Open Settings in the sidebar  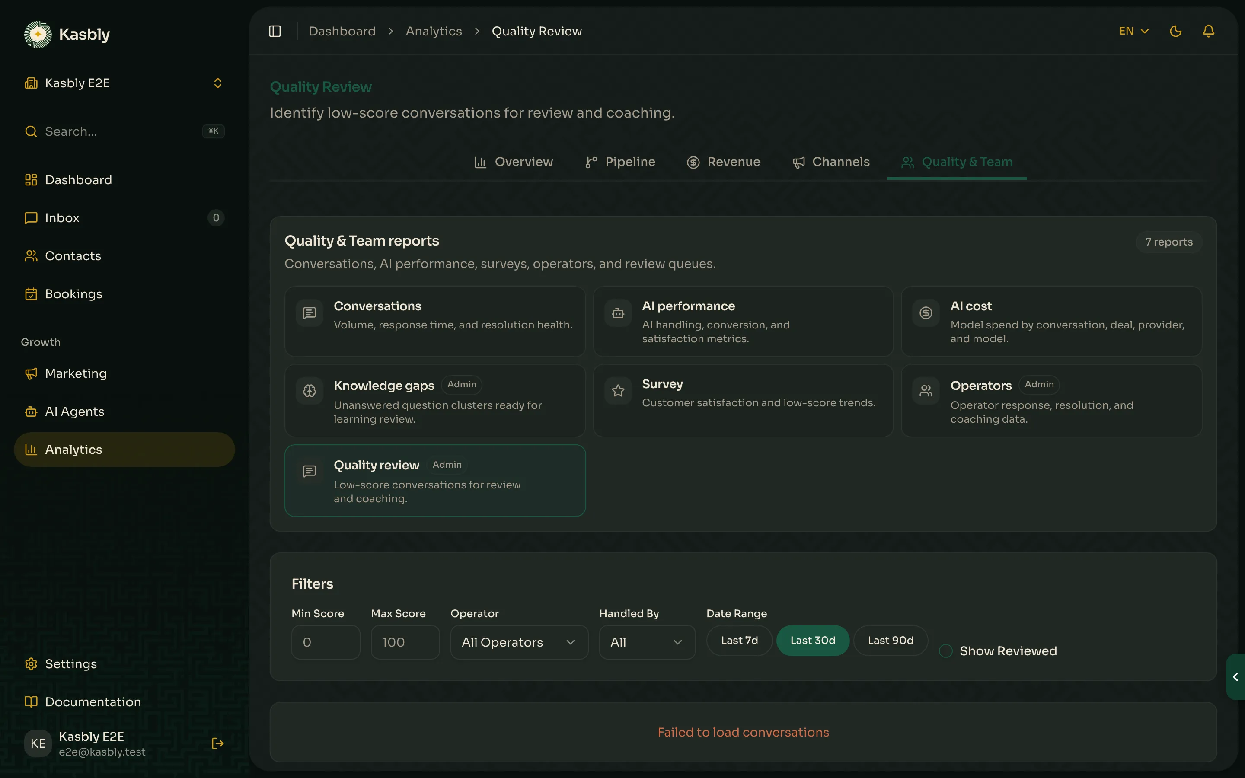[124, 664]
